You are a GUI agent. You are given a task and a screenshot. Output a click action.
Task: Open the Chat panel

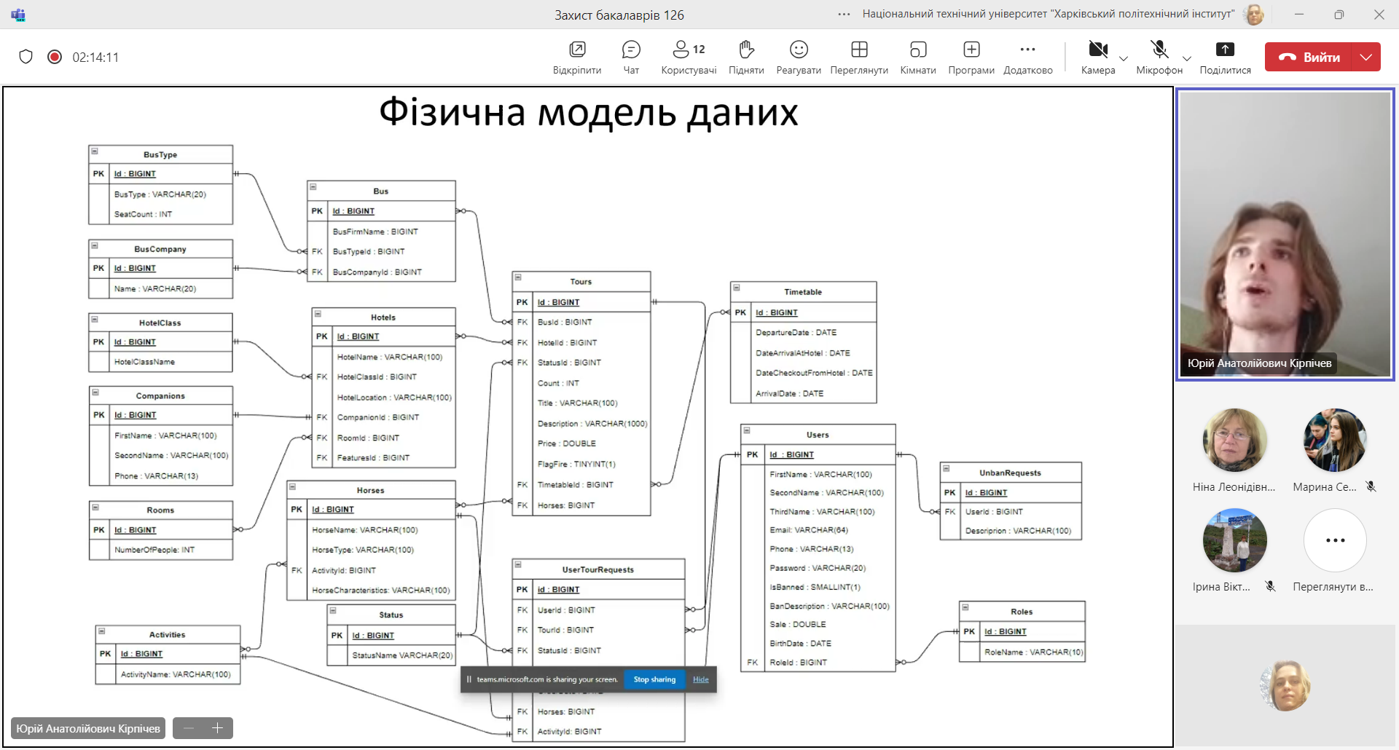click(631, 57)
